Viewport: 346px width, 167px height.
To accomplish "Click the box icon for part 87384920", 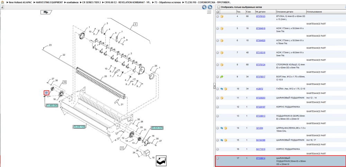I will (x=222, y=41).
